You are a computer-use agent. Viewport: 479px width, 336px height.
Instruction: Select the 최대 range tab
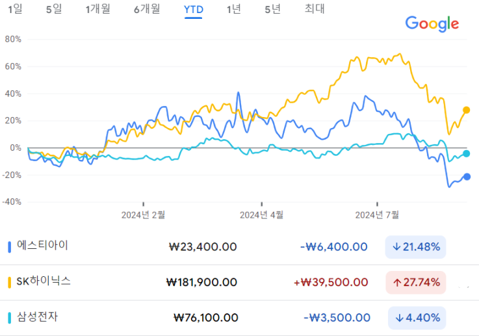315,9
